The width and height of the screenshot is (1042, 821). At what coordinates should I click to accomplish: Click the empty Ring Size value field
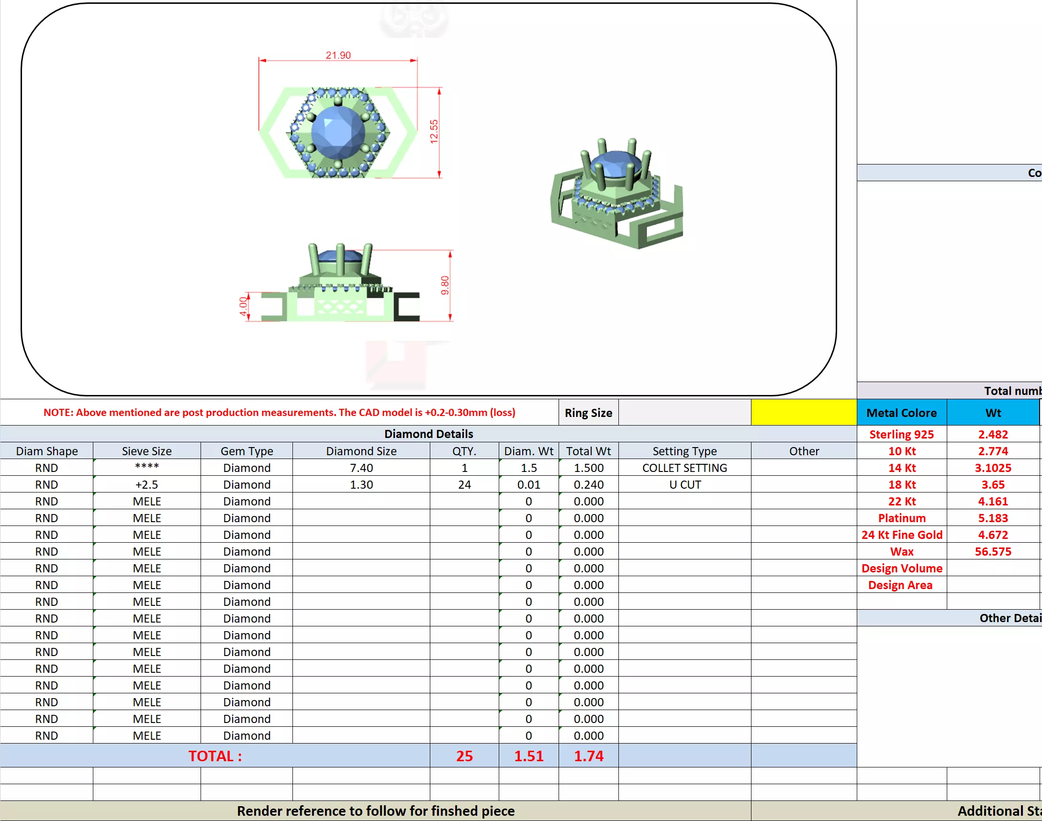tap(684, 413)
